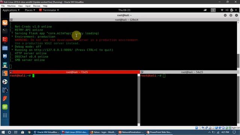
Task: Click the text 'Running on http://127.0.0.1:9999/'
Action: pos(44,50)
